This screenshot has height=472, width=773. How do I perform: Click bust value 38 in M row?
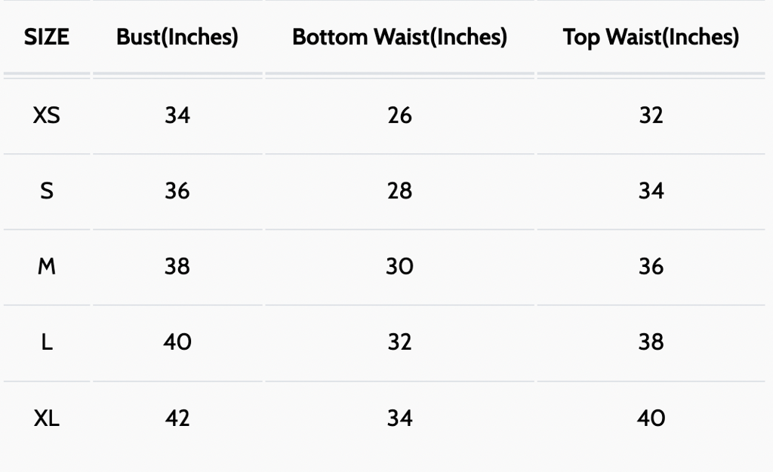(x=177, y=266)
